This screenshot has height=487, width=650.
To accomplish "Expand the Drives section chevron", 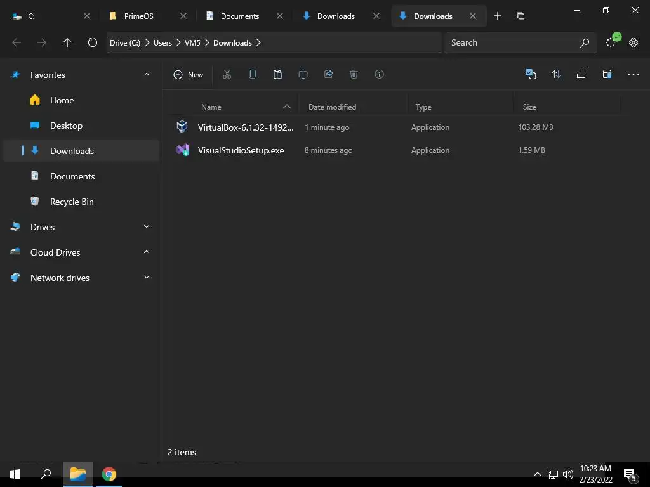I will 147,226.
